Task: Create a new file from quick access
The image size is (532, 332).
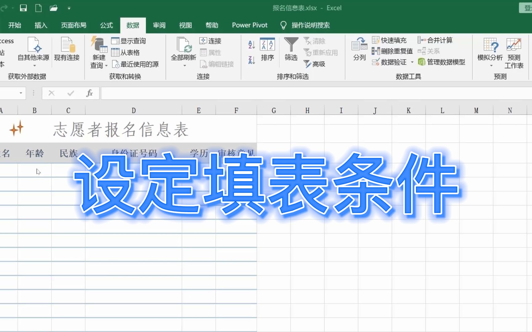Action: [38, 8]
